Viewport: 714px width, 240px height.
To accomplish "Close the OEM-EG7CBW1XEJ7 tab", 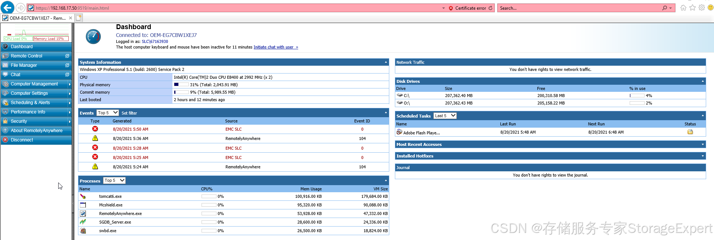I will tap(71, 18).
